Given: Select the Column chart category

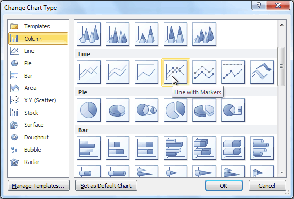Looking at the screenshot, I should point(38,39).
